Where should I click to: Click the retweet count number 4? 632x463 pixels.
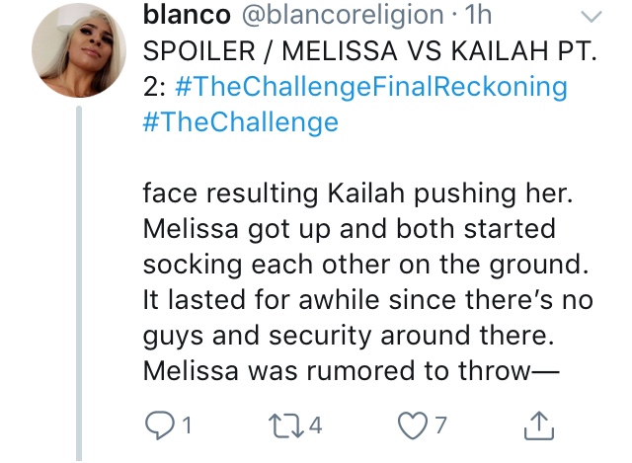[316, 425]
